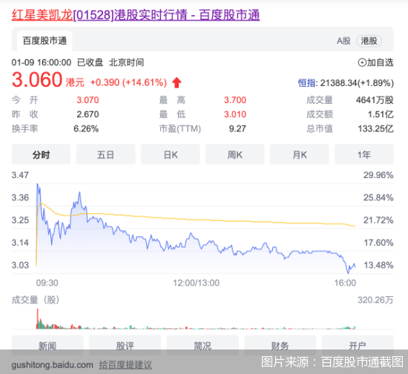
Task: Select the 月K chart tab
Action: tap(300, 154)
